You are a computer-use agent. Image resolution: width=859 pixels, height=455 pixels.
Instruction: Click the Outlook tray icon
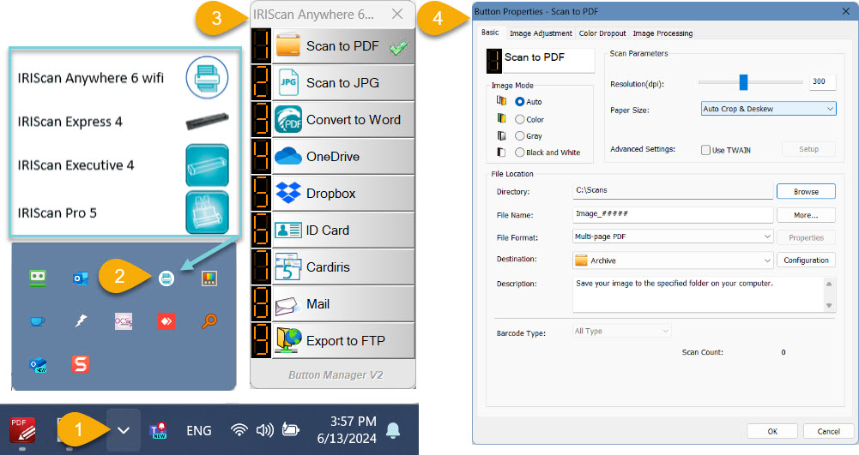[81, 278]
